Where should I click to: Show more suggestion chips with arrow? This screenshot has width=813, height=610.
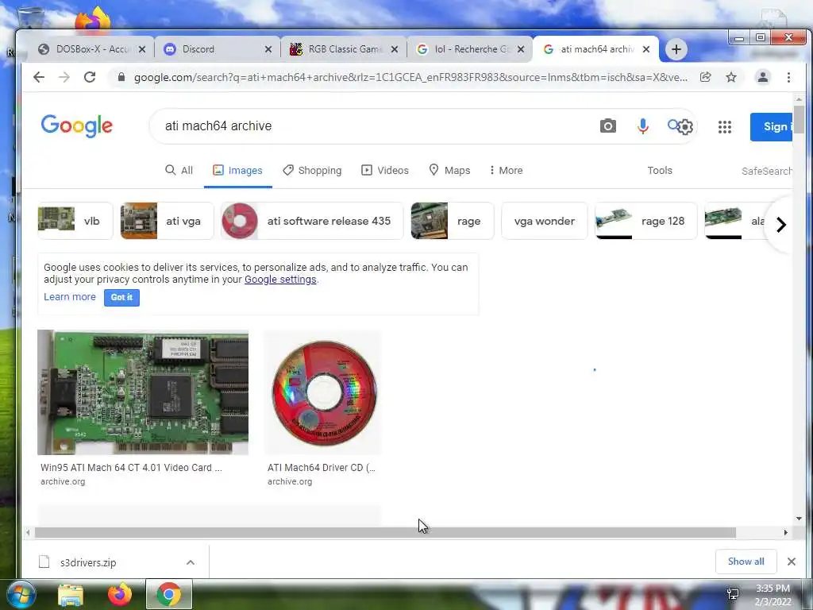(x=781, y=225)
